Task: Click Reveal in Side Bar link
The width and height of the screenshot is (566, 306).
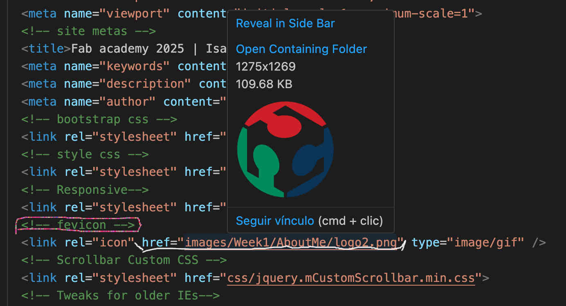Action: pos(285,23)
